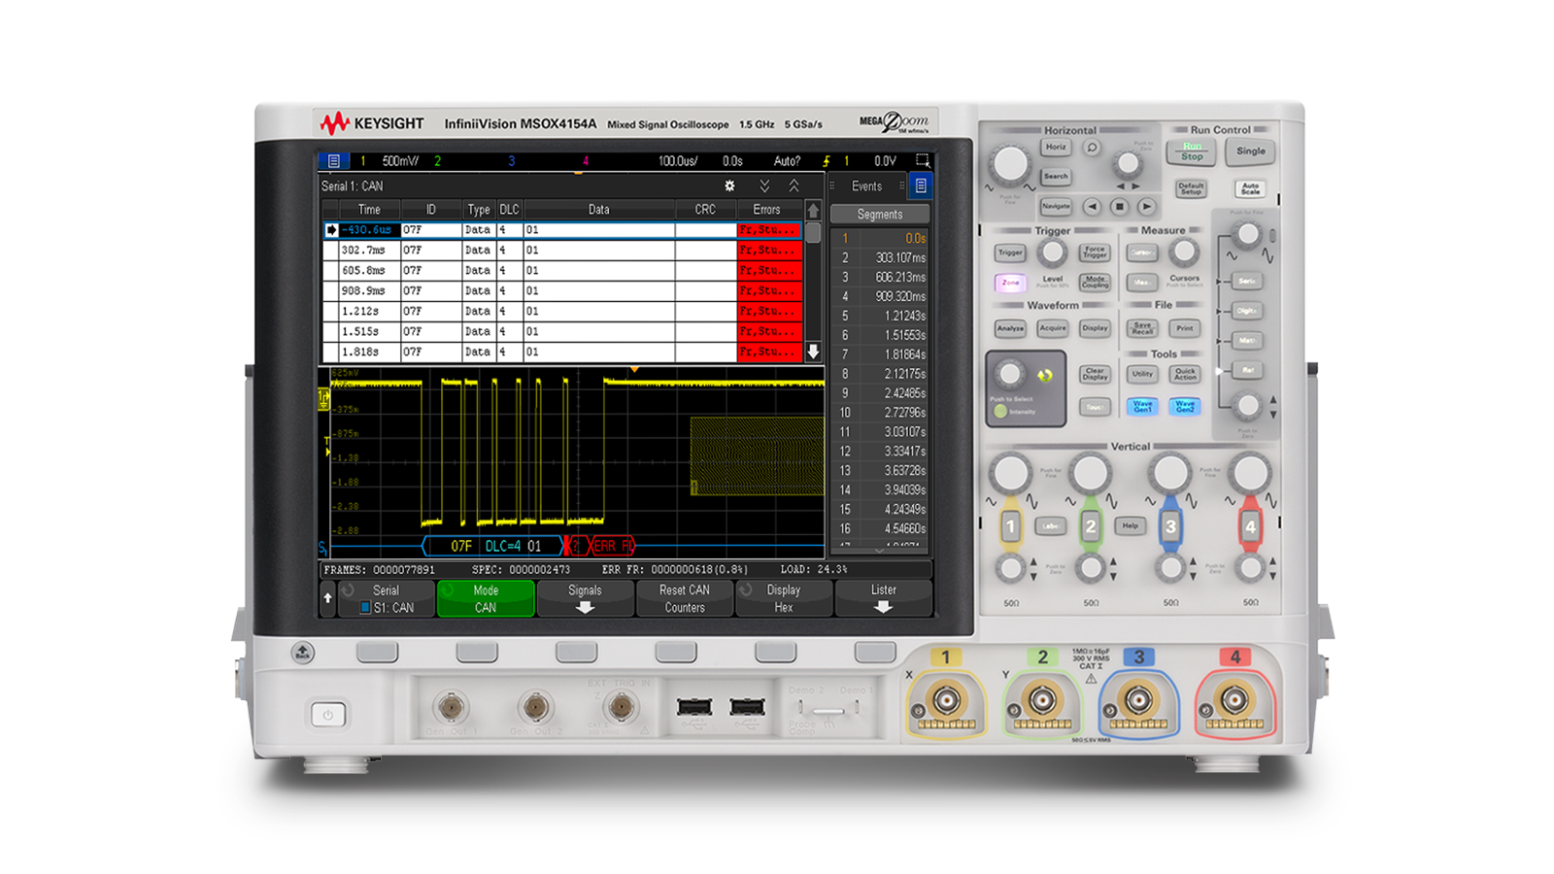The width and height of the screenshot is (1554, 874).
Task: Select the lister row at 302.7ms
Action: point(563,251)
